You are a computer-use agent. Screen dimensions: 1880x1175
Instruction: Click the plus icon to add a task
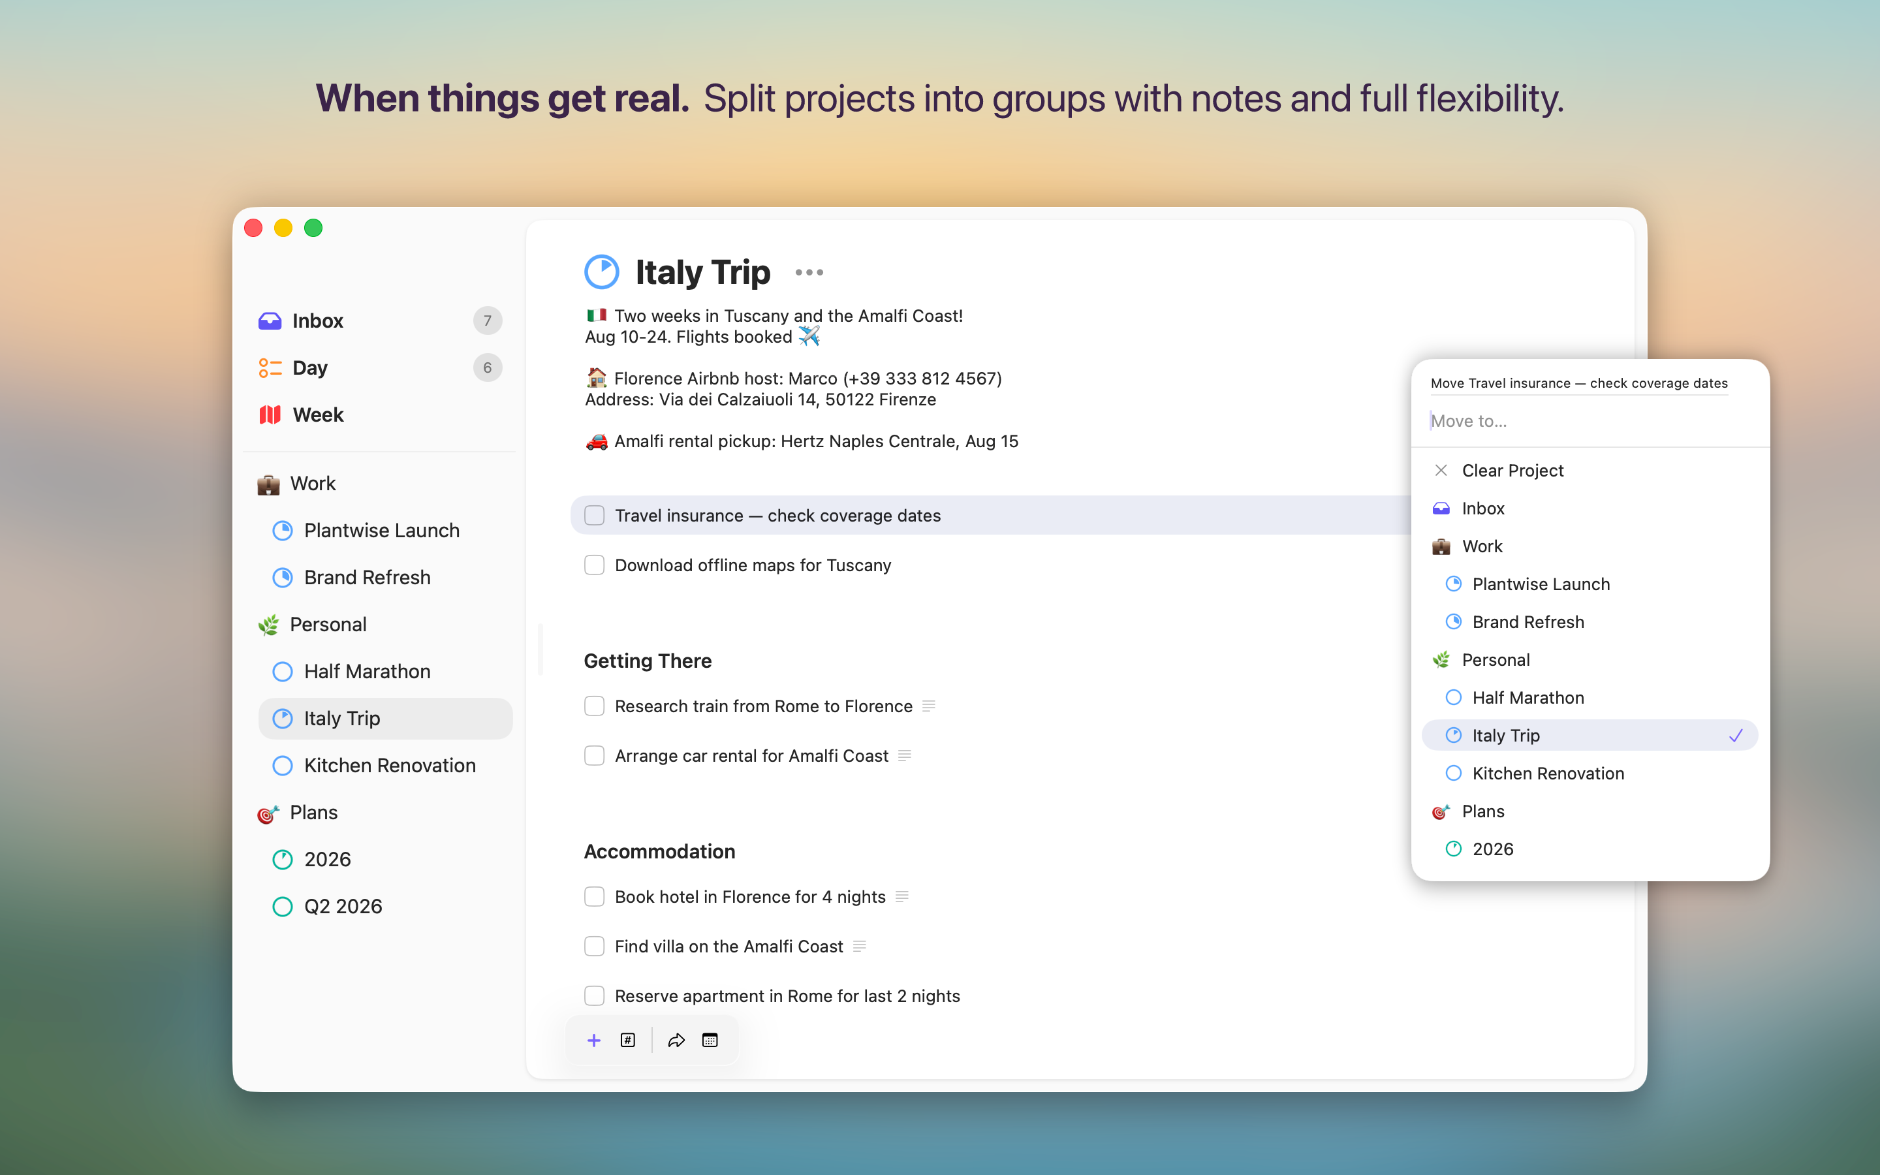(x=593, y=1041)
